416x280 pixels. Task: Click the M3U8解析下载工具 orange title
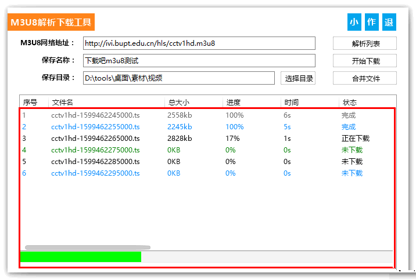[x=51, y=22]
